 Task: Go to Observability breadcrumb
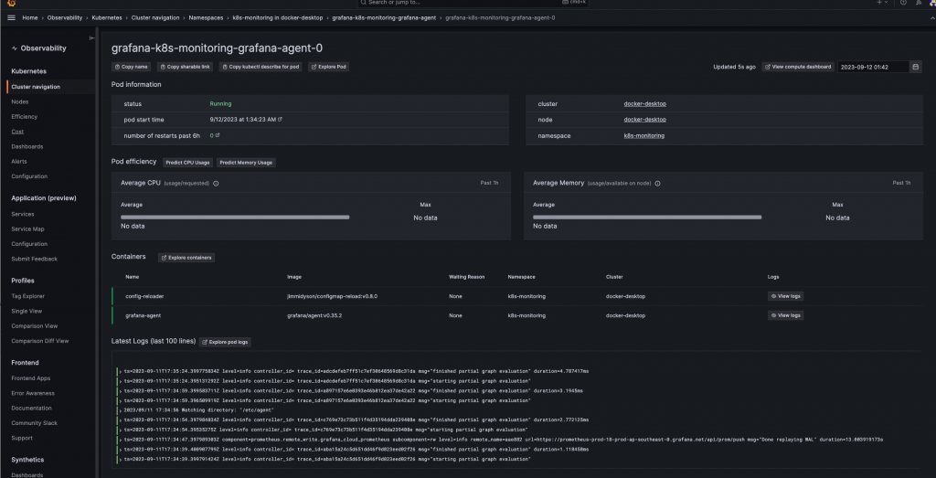(x=65, y=18)
